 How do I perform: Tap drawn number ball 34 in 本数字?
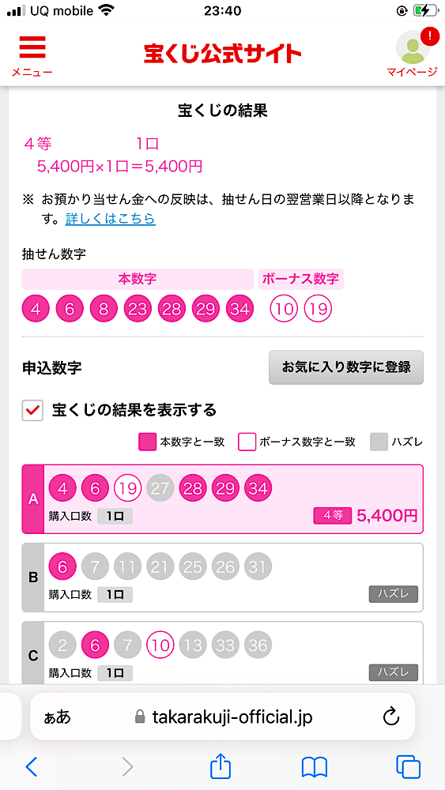(x=239, y=309)
